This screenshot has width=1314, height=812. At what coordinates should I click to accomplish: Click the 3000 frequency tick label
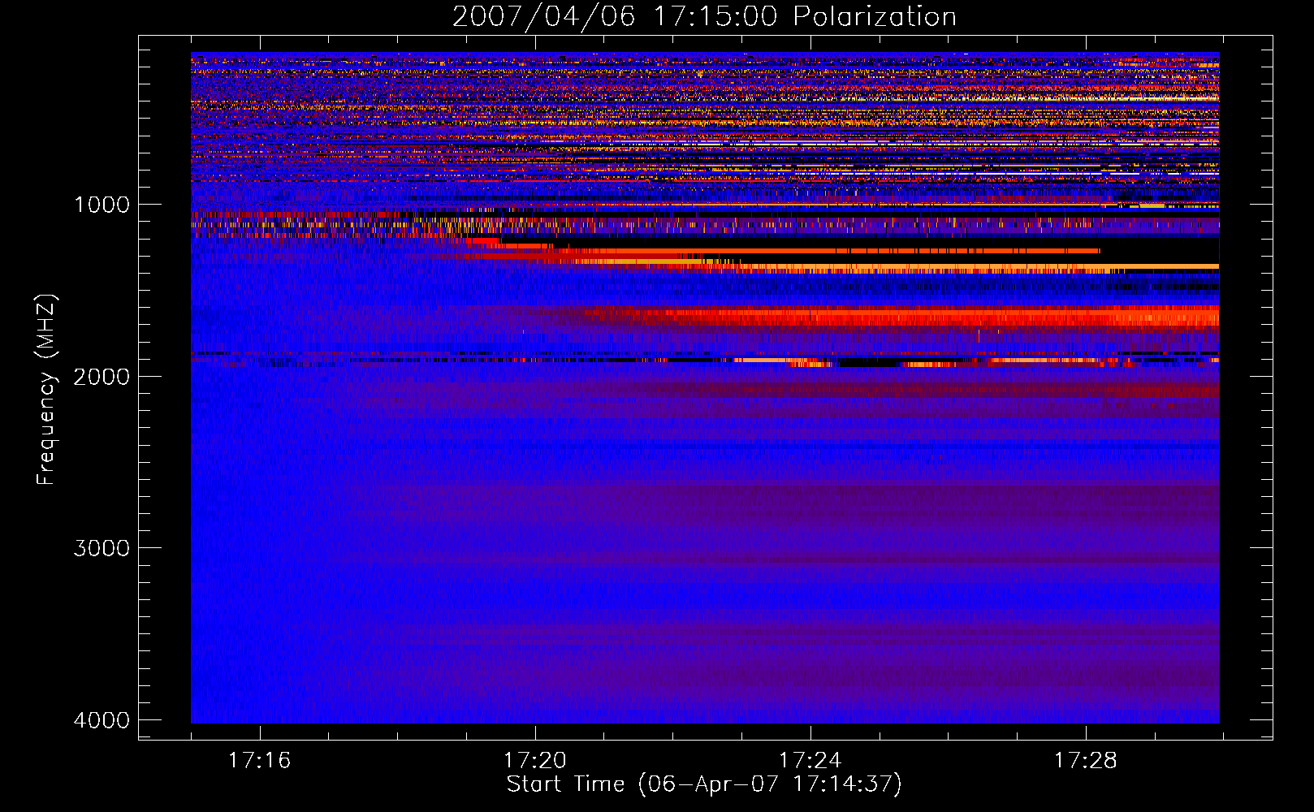[x=102, y=548]
